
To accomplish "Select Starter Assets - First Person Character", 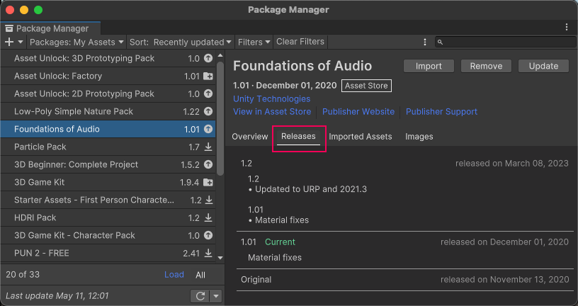I will (x=108, y=200).
